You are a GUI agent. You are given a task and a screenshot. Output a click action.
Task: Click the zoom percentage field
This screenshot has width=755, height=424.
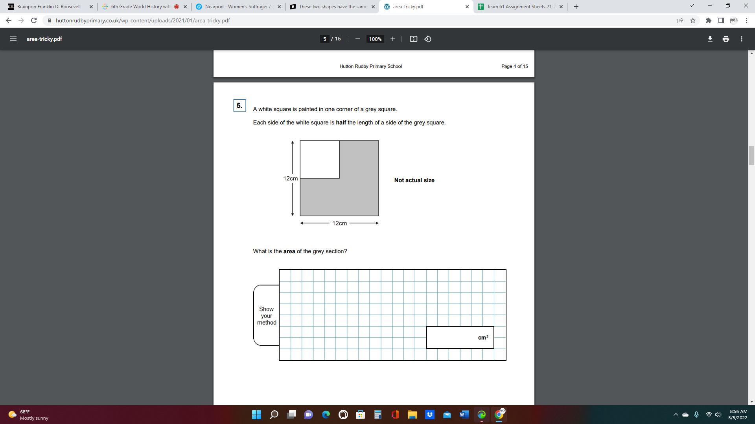click(x=375, y=39)
